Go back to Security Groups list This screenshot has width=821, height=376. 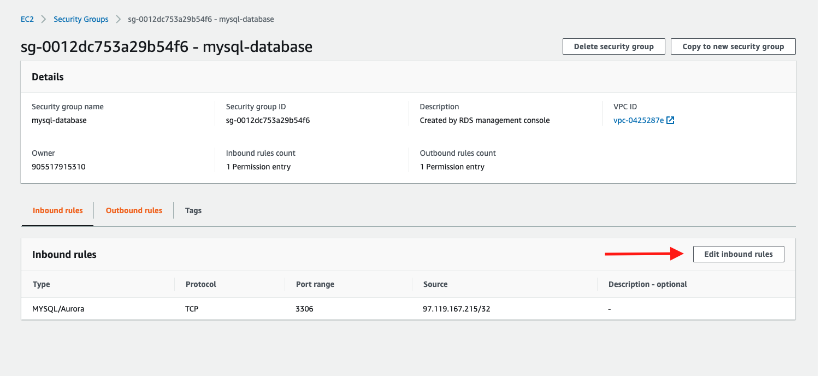pyautogui.click(x=81, y=19)
